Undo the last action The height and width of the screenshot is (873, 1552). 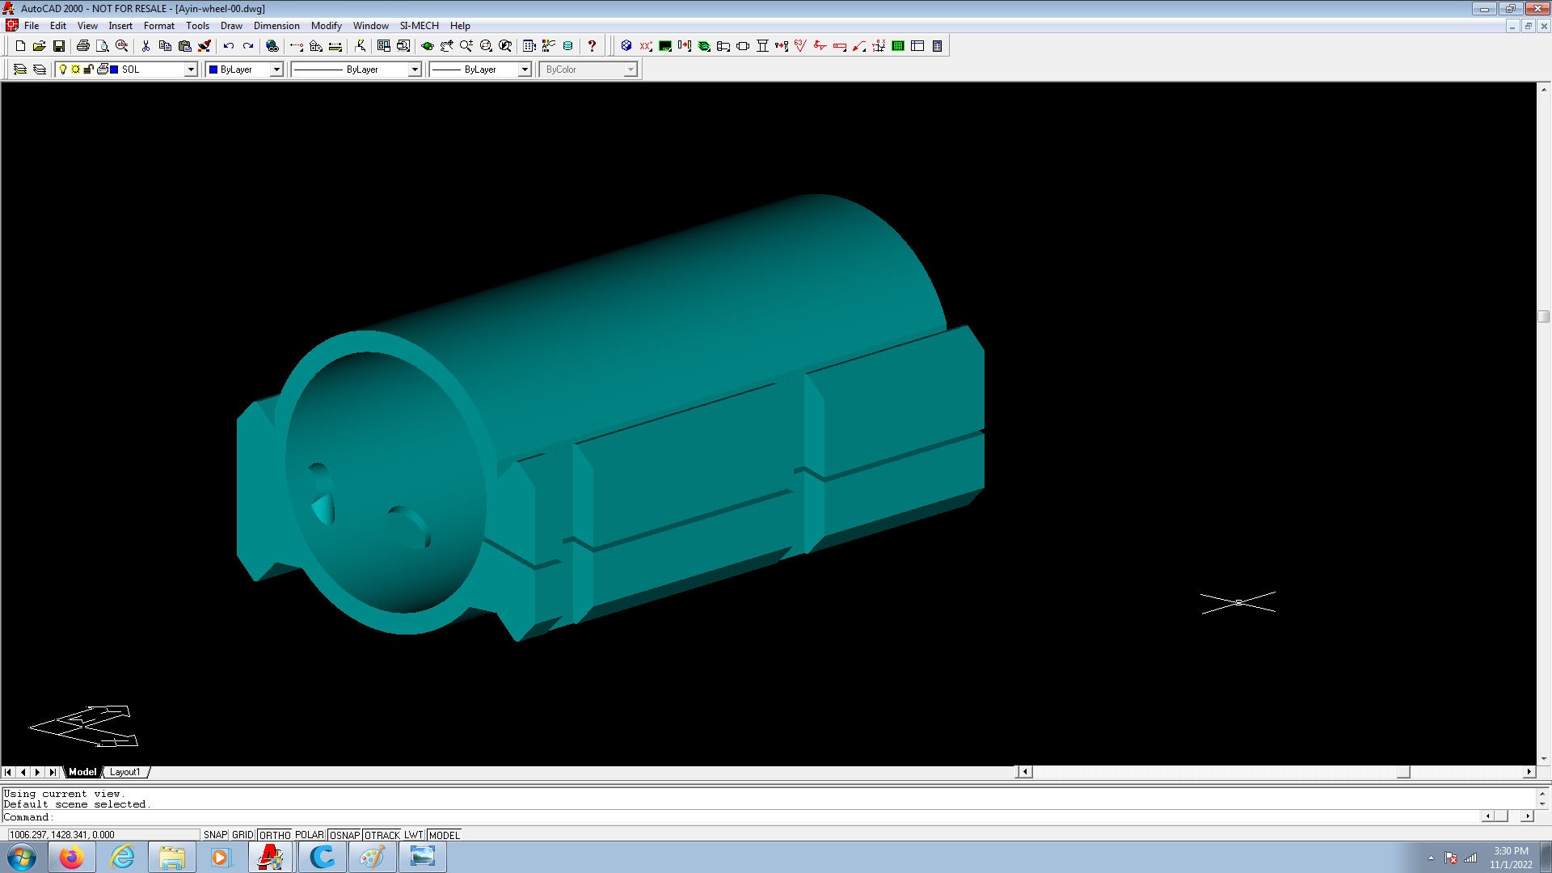[x=229, y=46]
